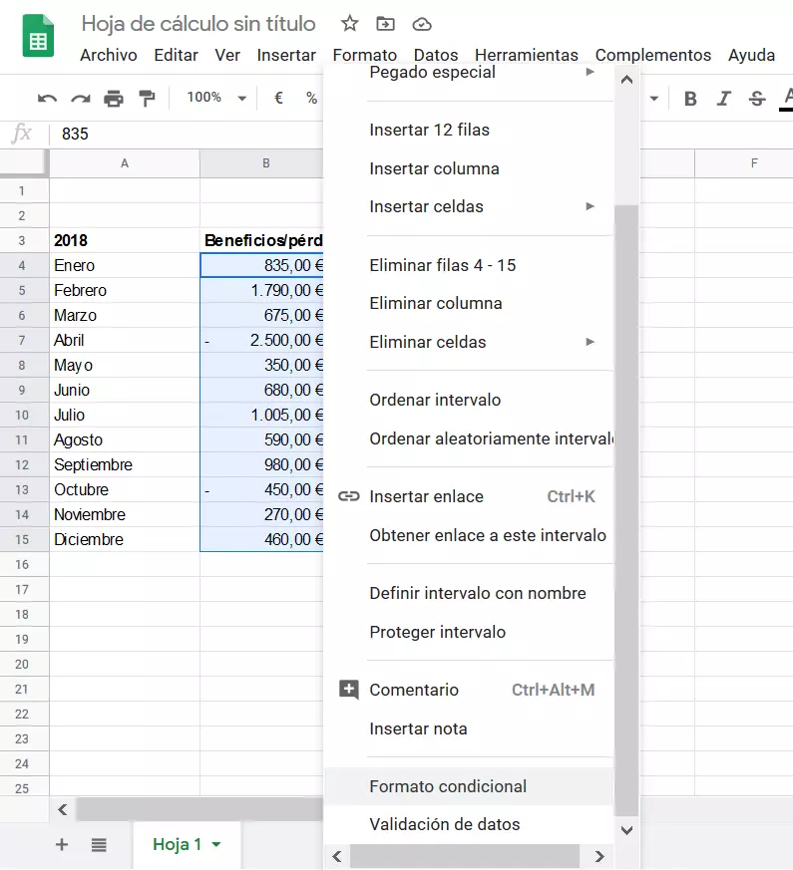This screenshot has height=870, width=793.
Task: Select the cell containing Septiembre
Action: point(125,464)
